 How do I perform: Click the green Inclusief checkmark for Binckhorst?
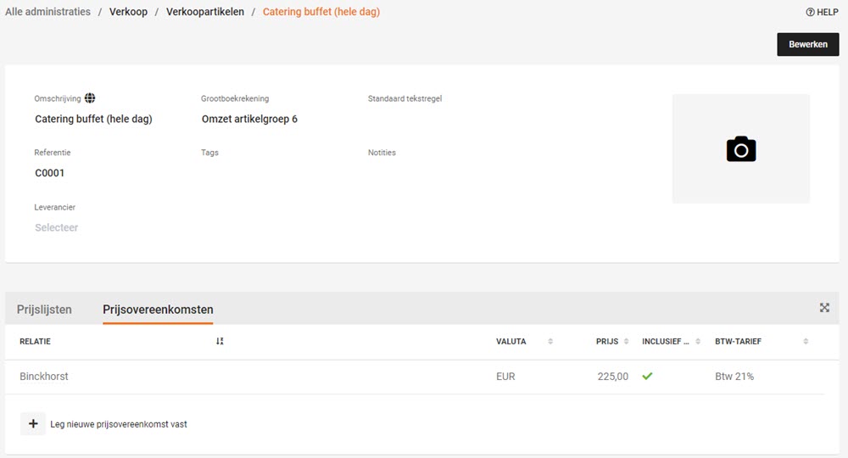(647, 376)
